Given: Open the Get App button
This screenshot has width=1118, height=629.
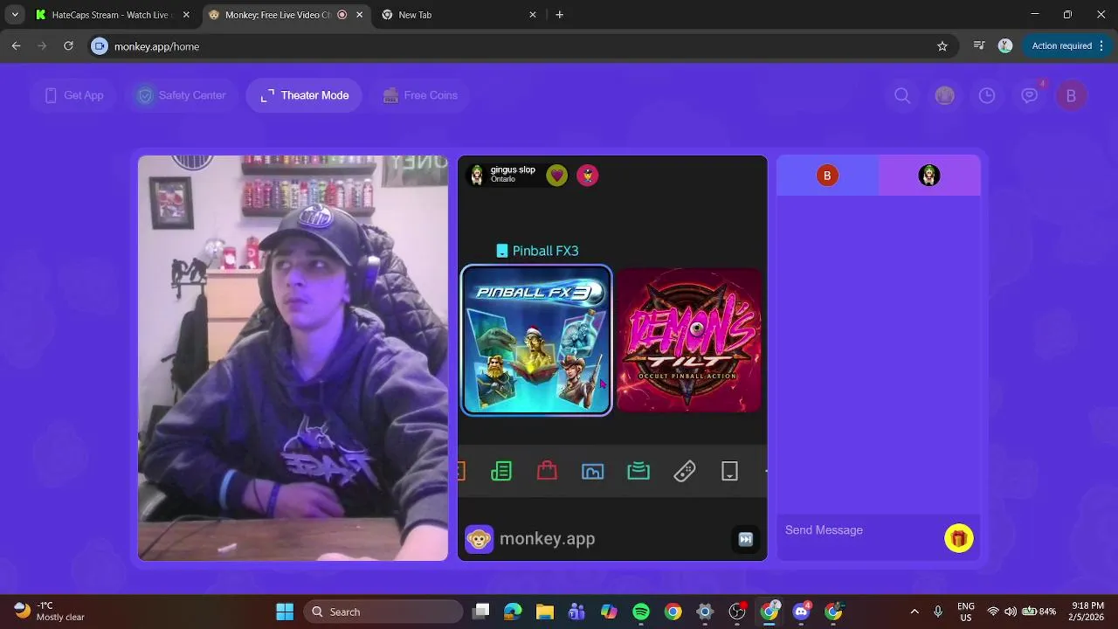Looking at the screenshot, I should 74,95.
